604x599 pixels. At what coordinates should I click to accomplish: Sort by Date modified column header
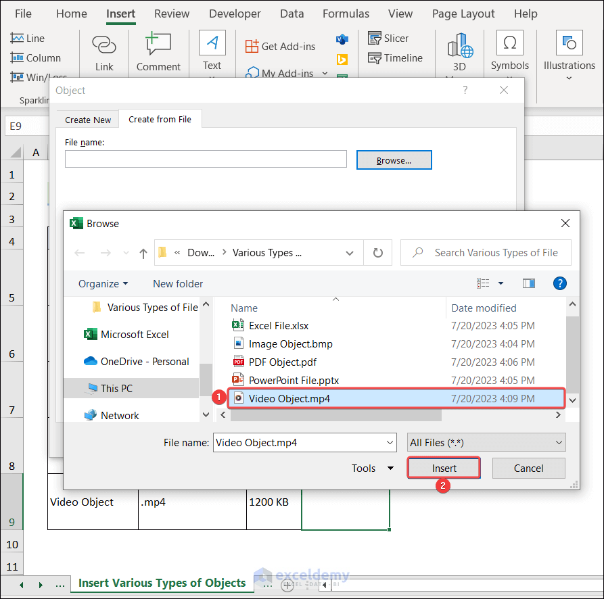coord(484,308)
